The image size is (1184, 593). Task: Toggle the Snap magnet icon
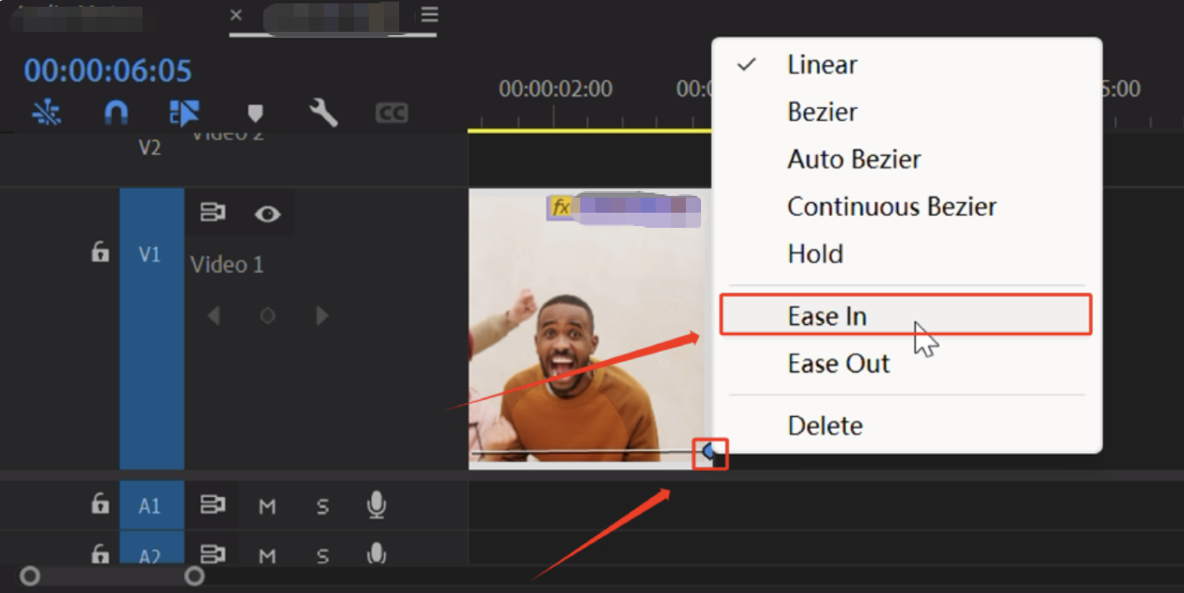116,113
